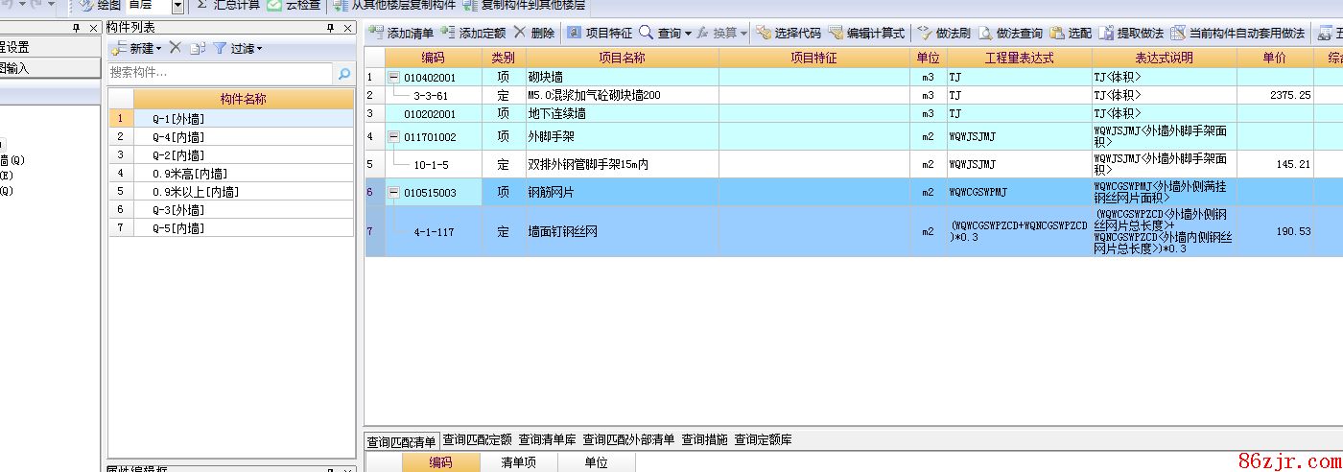Open 编辑计算式 formula editor

[x=836, y=33]
